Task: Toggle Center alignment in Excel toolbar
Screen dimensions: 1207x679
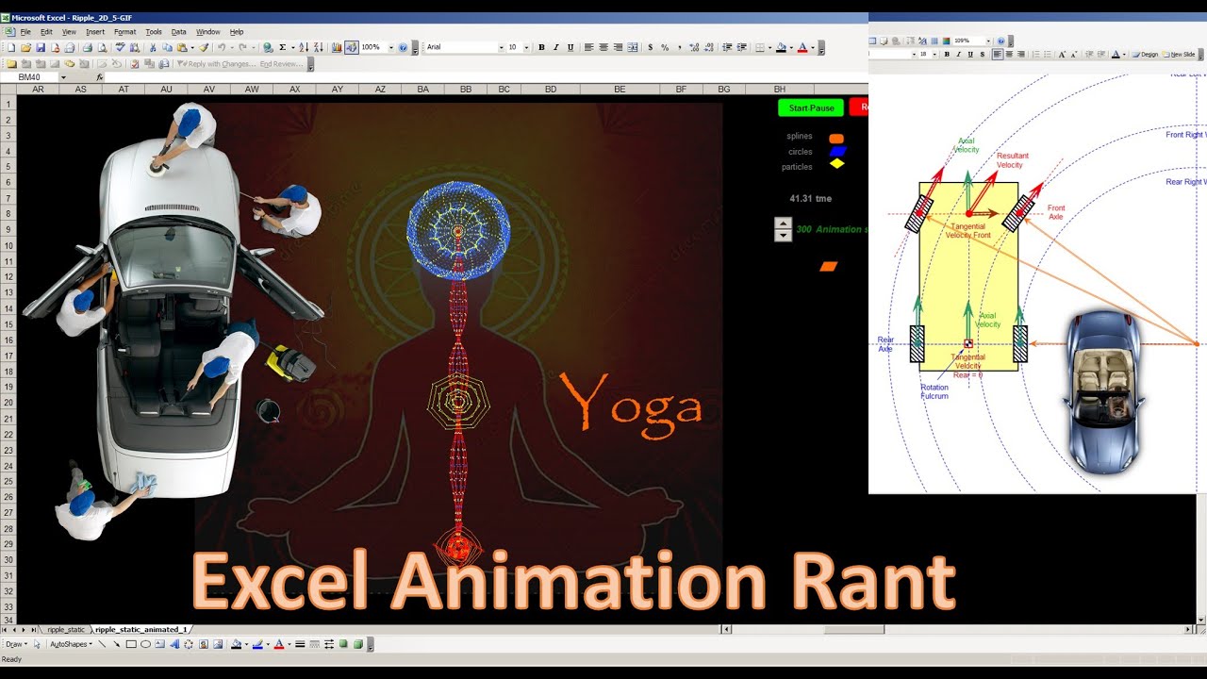Action: pyautogui.click(x=603, y=47)
